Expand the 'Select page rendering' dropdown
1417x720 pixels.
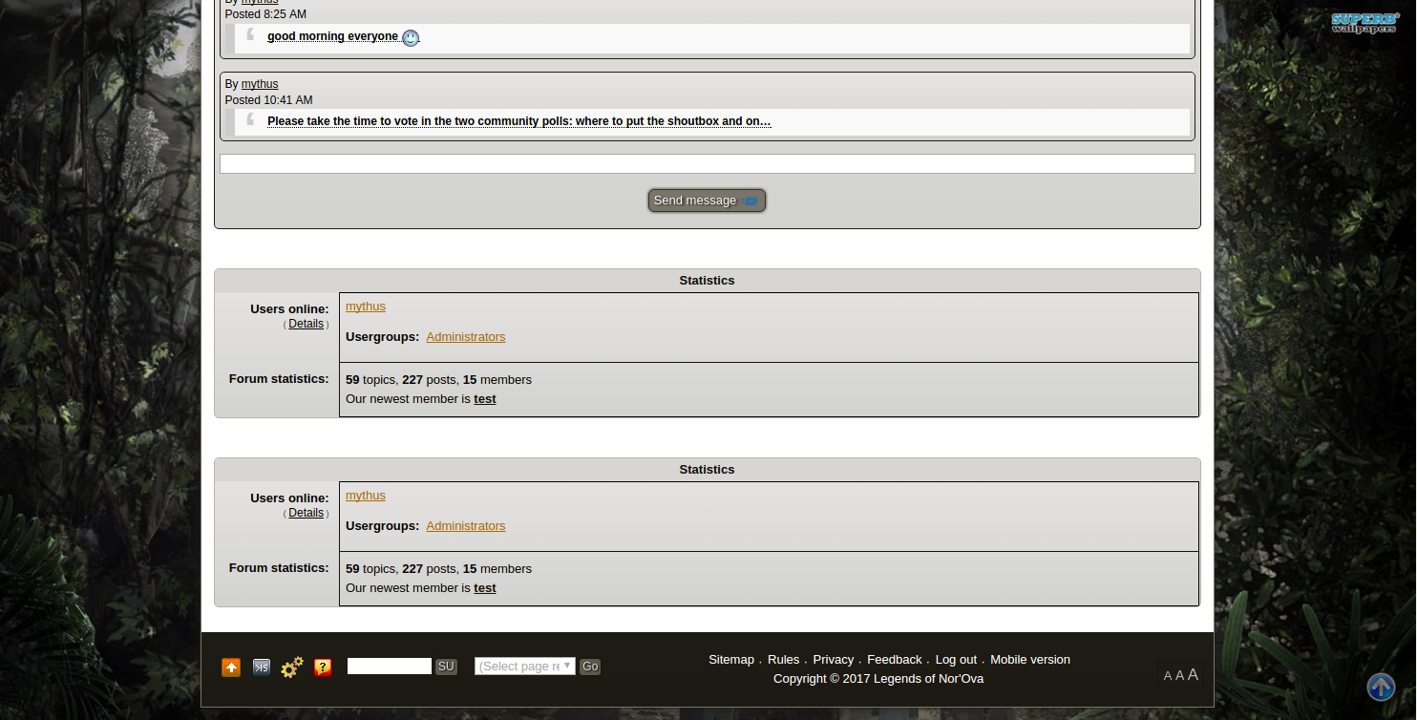click(x=525, y=667)
